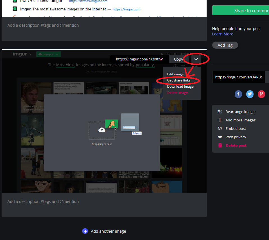Click the bottom Add a description field
This screenshot has width=269, height=240.
[x=104, y=205]
